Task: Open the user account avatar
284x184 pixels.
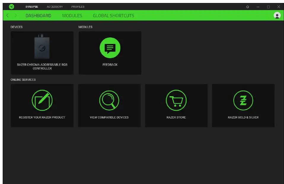Action: click(x=277, y=16)
